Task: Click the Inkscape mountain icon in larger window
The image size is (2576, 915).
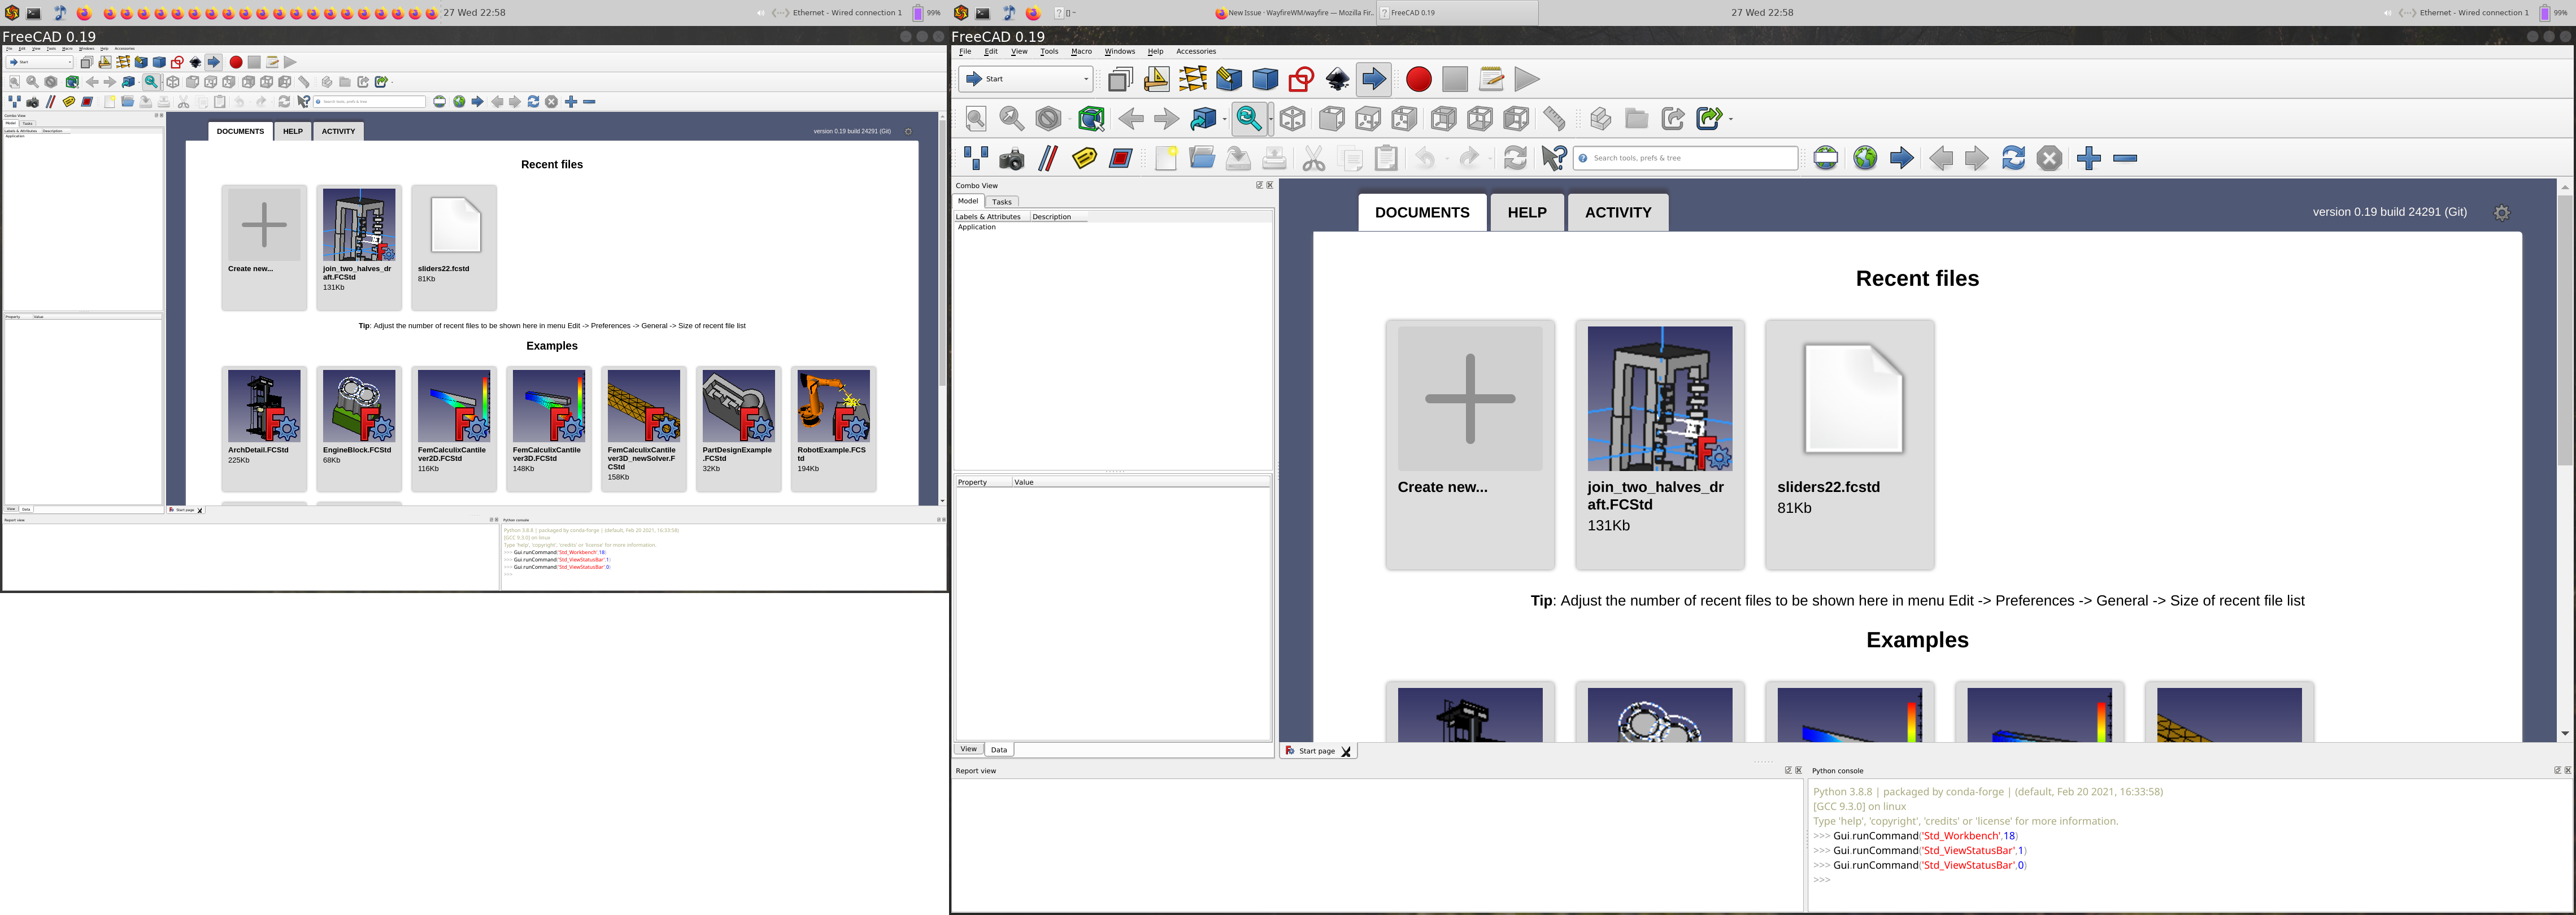Action: point(1337,79)
